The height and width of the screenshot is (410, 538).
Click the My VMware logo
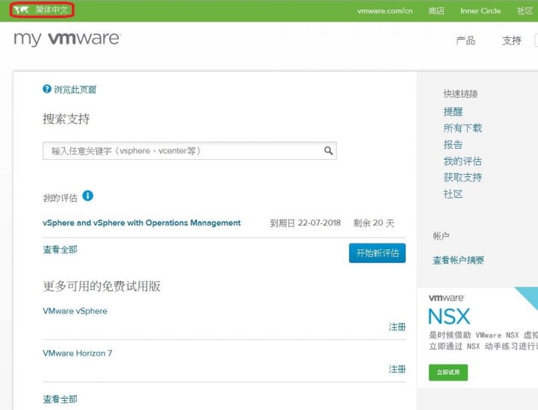67,39
